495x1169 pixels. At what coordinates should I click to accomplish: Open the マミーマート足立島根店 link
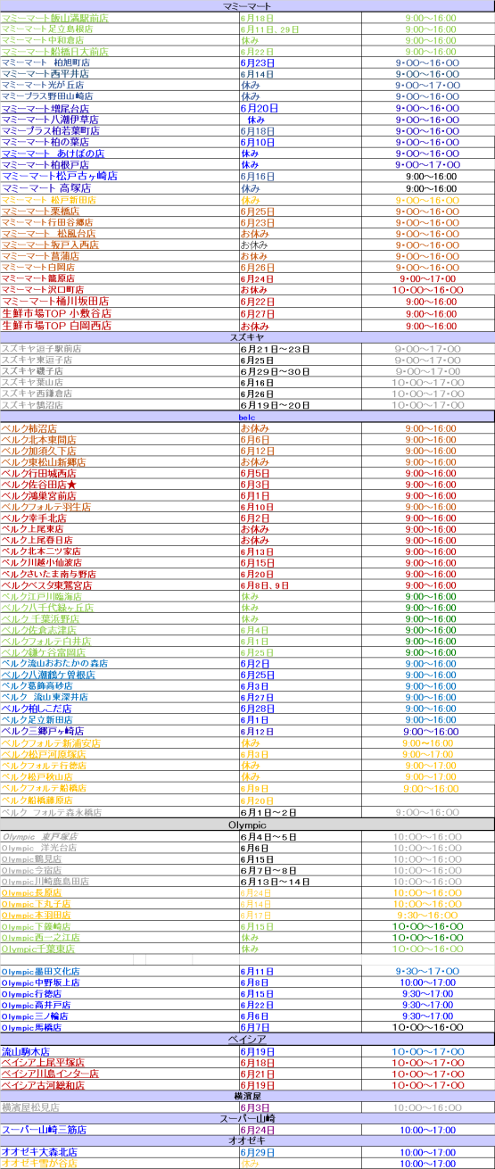click(x=47, y=29)
